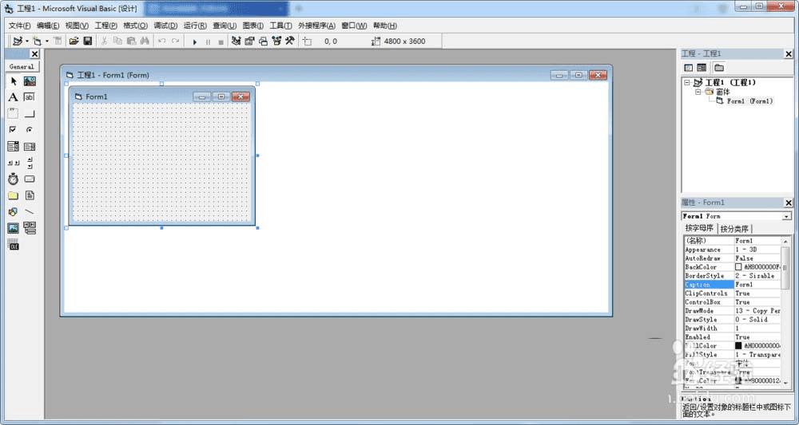
Task: Show the Properties Window via toolbar icon
Action: click(249, 41)
